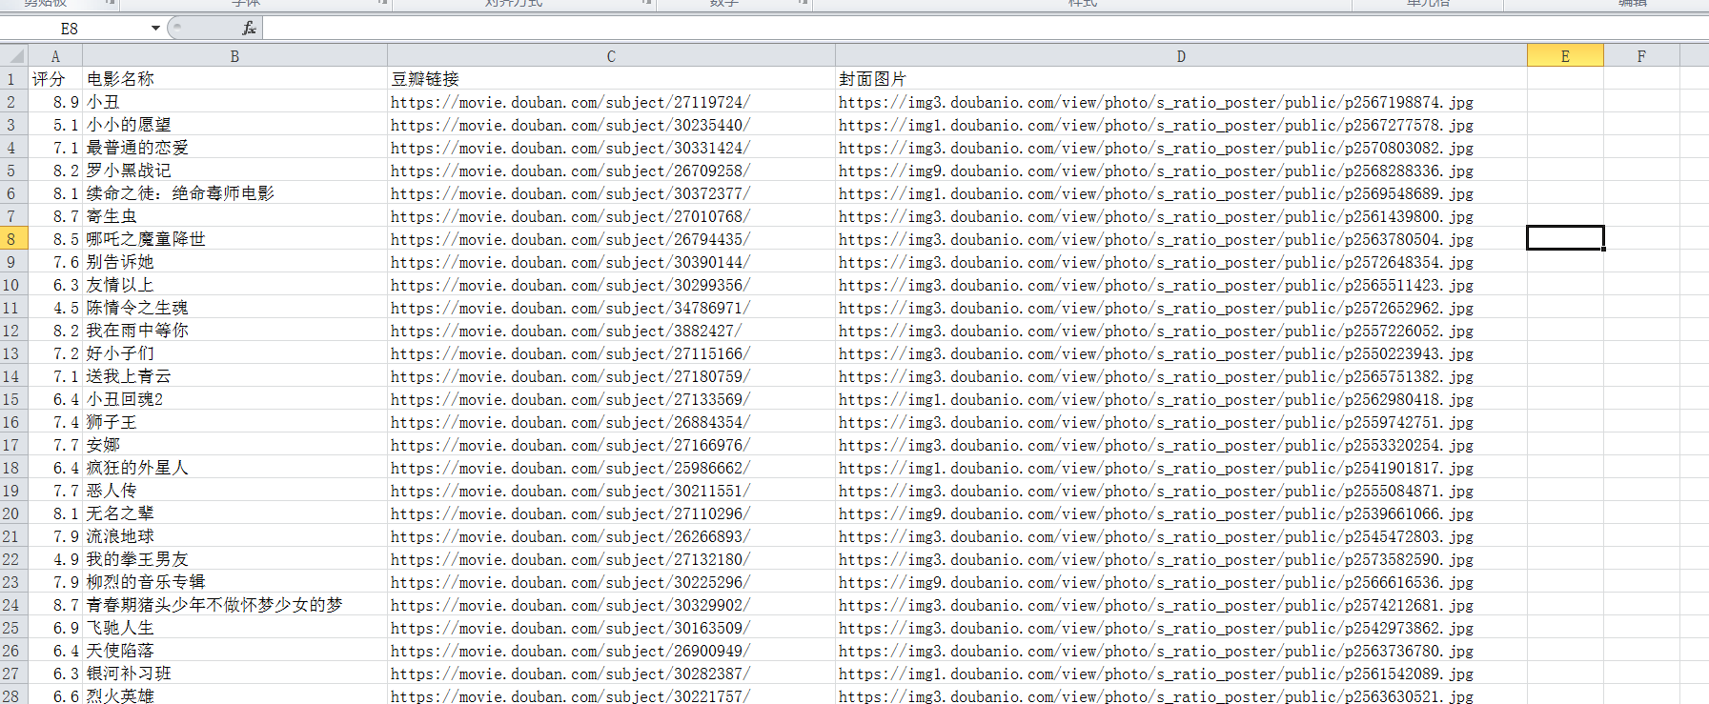Select the cell 柳烈的音乐专辑

[x=234, y=582]
